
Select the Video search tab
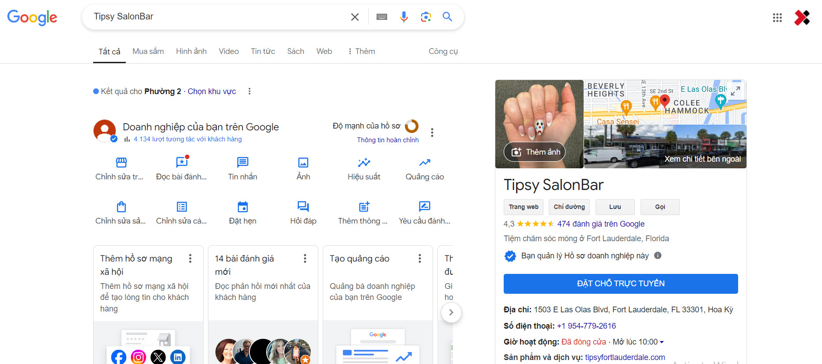[229, 51]
